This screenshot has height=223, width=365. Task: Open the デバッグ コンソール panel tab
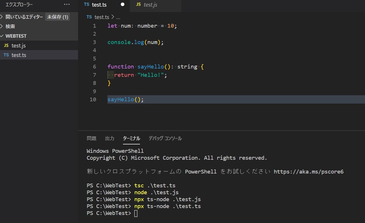(x=165, y=138)
